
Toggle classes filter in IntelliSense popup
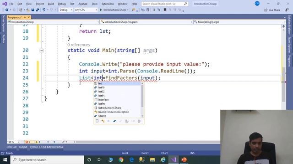[x=103, y=121]
